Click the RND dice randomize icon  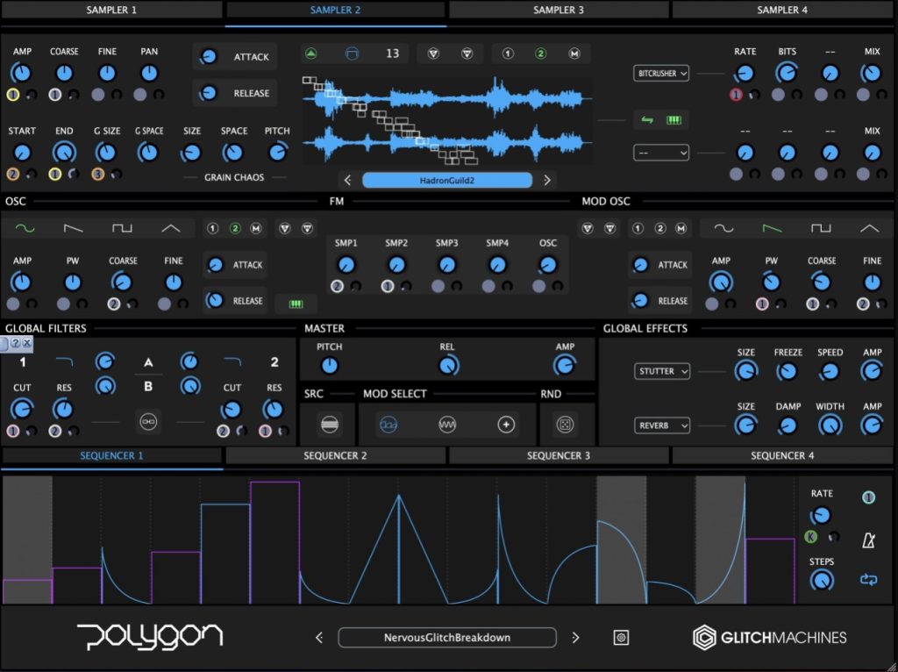click(566, 425)
